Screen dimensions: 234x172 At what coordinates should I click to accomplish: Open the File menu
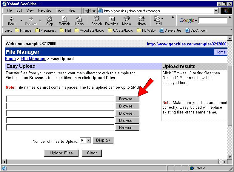pyautogui.click(x=9, y=10)
